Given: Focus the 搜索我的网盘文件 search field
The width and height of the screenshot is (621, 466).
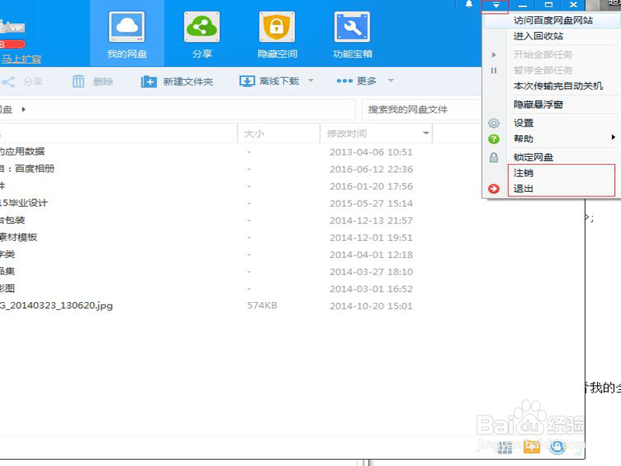Looking at the screenshot, I should click(422, 110).
